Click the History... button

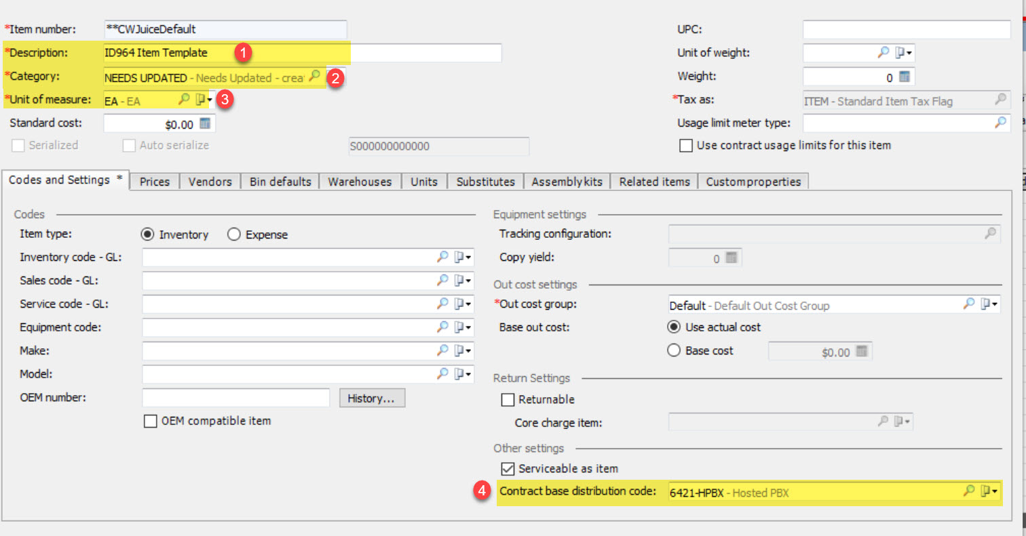373,398
